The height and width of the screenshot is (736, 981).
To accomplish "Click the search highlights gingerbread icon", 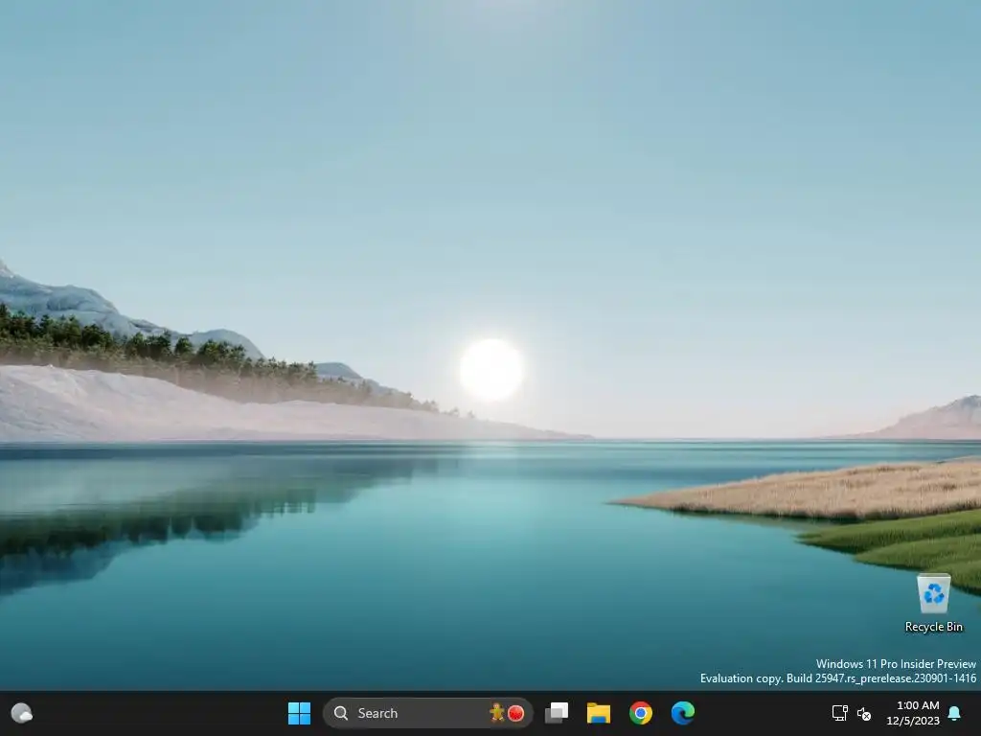I will [x=497, y=712].
